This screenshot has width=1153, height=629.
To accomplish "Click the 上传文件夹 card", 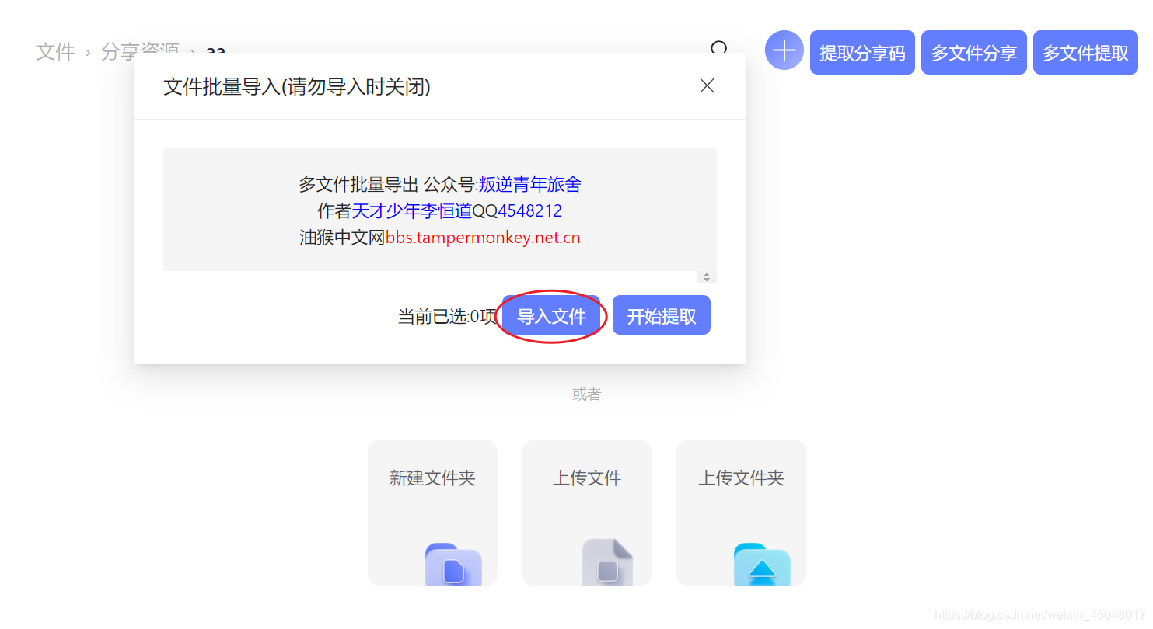I will click(741, 513).
